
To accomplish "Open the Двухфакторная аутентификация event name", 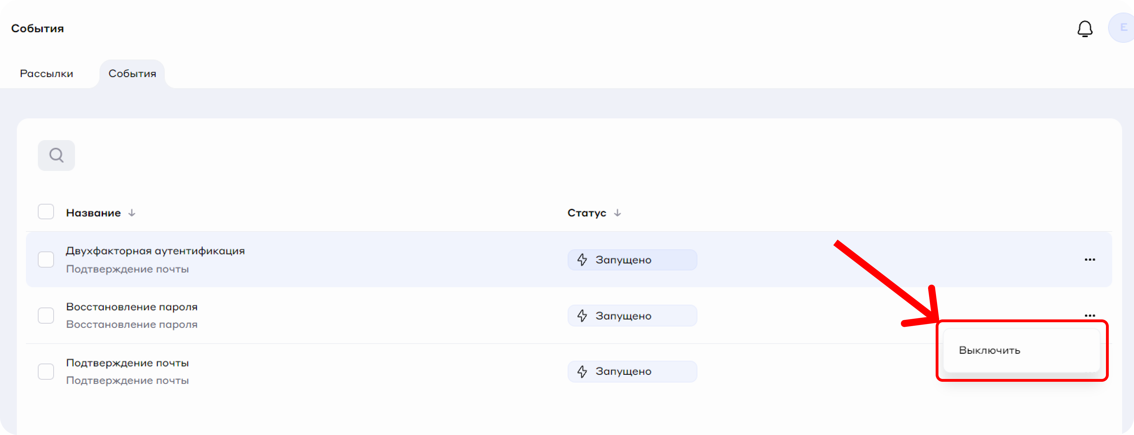I will pyautogui.click(x=155, y=251).
